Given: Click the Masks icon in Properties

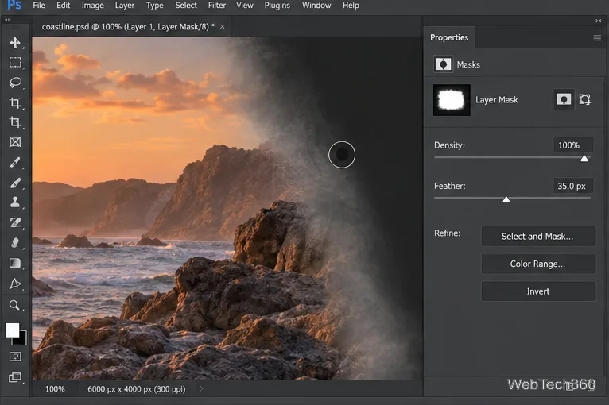Looking at the screenshot, I should pos(443,64).
